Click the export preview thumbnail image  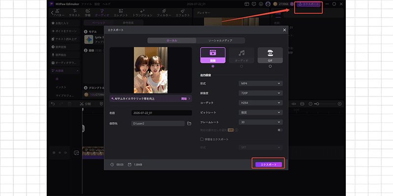[x=151, y=70]
